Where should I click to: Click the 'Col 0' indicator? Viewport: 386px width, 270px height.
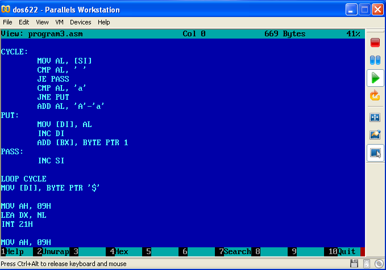click(x=194, y=33)
